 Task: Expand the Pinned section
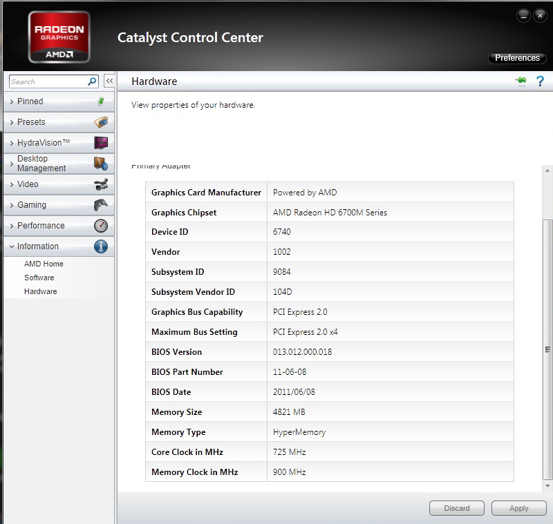[x=59, y=101]
